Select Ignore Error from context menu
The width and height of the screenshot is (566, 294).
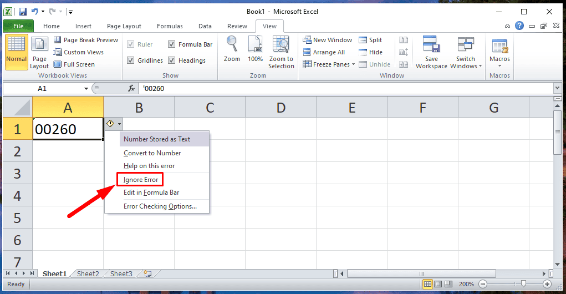tap(141, 180)
